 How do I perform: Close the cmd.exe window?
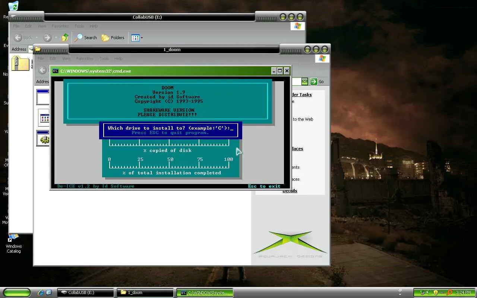coord(287,71)
